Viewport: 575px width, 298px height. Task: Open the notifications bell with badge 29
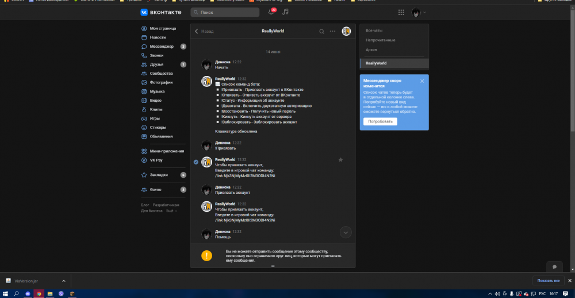[271, 12]
